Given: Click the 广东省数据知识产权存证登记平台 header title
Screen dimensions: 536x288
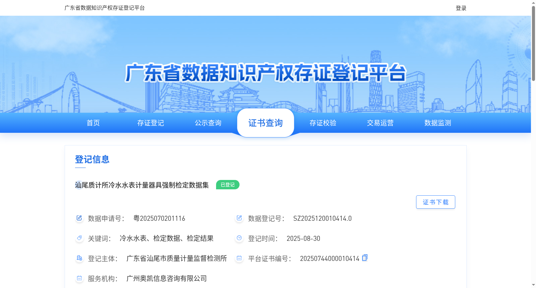Looking at the screenshot, I should click(x=105, y=8).
